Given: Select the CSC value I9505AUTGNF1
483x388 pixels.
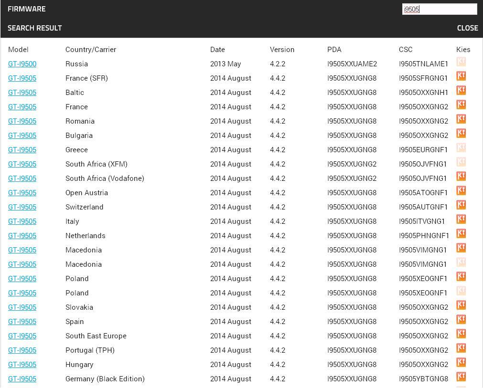Looking at the screenshot, I should pos(423,207).
